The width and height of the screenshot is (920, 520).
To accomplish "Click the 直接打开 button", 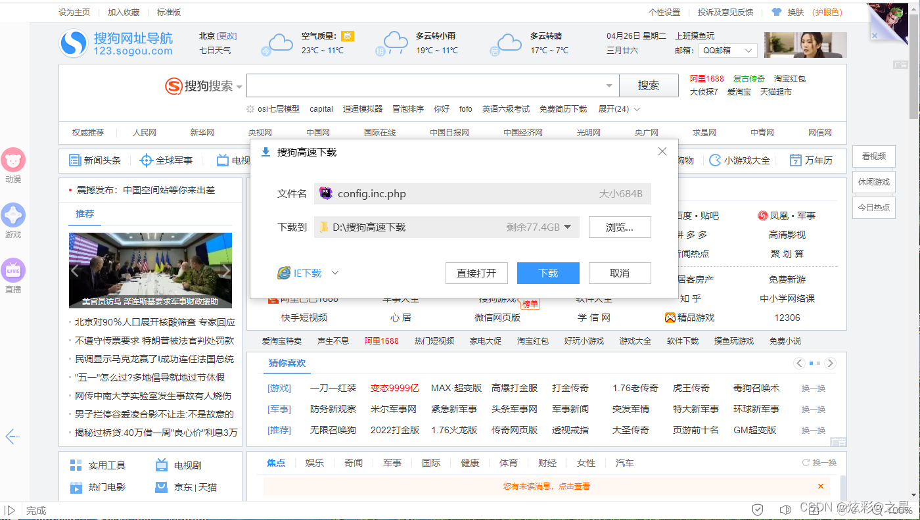I will [x=476, y=273].
